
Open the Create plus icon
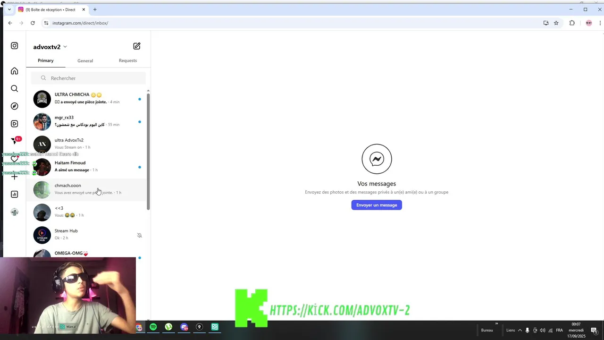point(15,177)
